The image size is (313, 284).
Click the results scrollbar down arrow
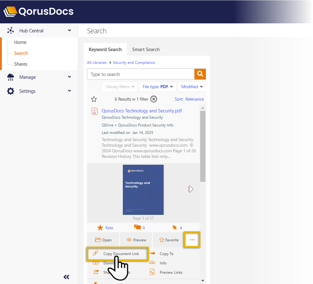tap(203, 281)
